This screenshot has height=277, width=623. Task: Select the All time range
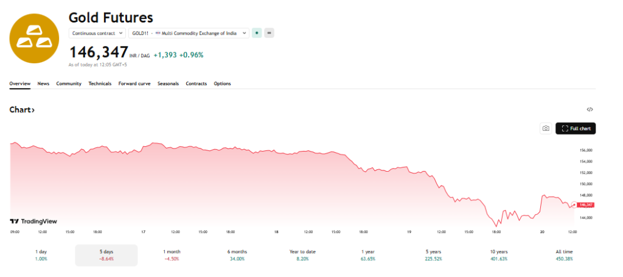point(564,255)
